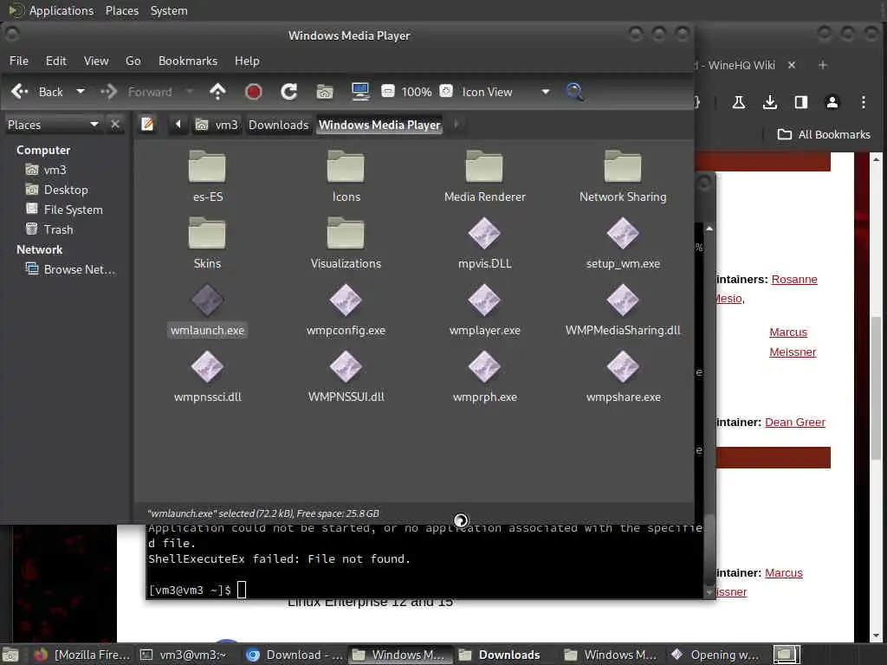Open the browser three-dot menu
887x665 pixels.
coord(864,102)
